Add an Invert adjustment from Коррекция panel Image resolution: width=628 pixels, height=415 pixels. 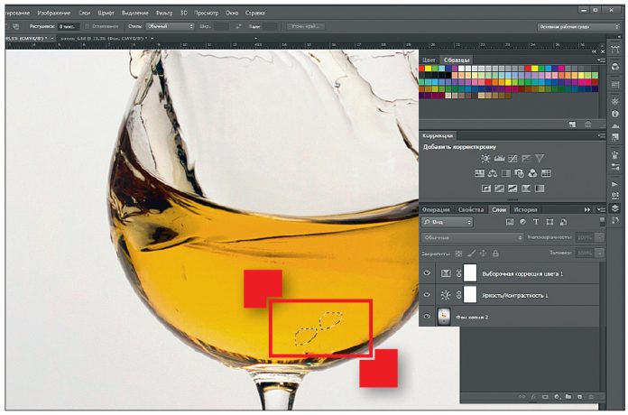coord(485,189)
